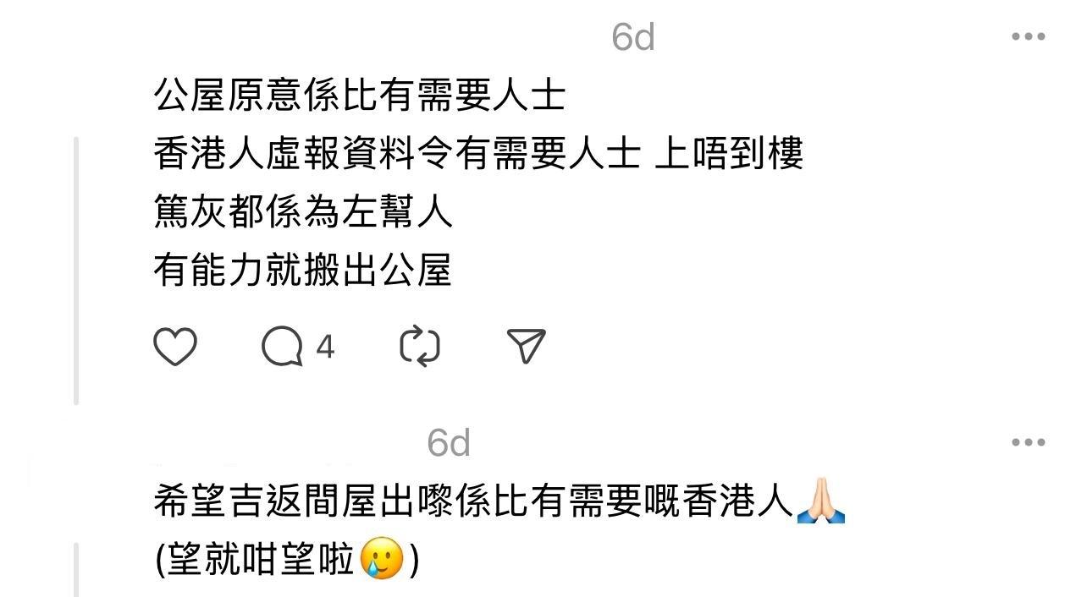Open the three-dot menu on the second post
The height and width of the screenshot is (597, 1087).
(x=1028, y=442)
